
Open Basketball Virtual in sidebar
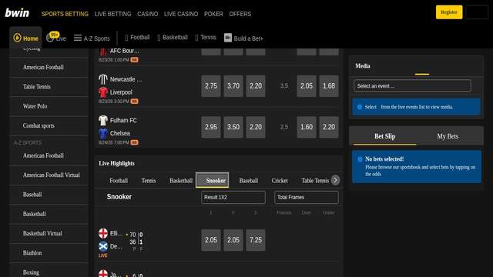(49, 234)
